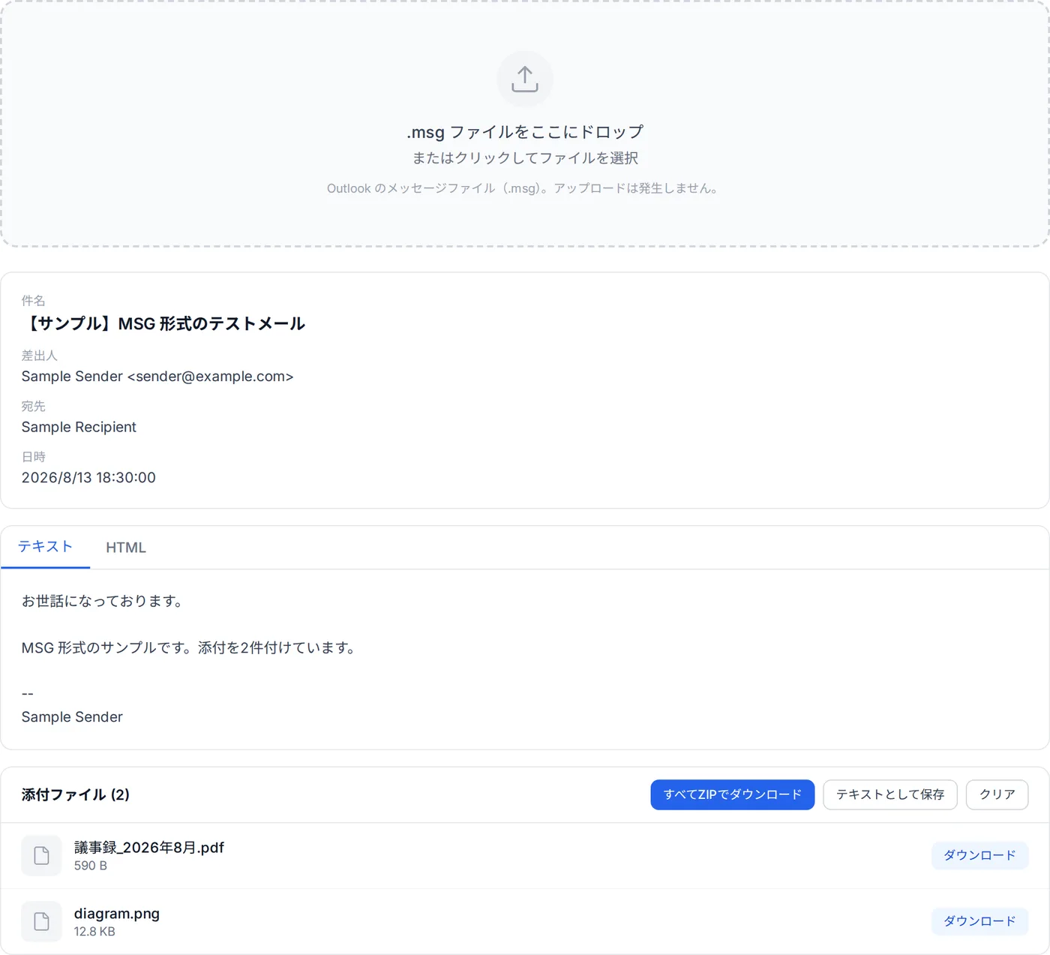Click またはクリックしてファイルを選択 text
The width and height of the screenshot is (1050, 955).
point(525,158)
